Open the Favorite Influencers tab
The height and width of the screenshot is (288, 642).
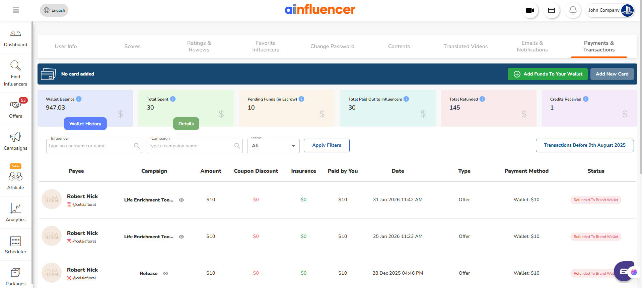pyautogui.click(x=266, y=46)
